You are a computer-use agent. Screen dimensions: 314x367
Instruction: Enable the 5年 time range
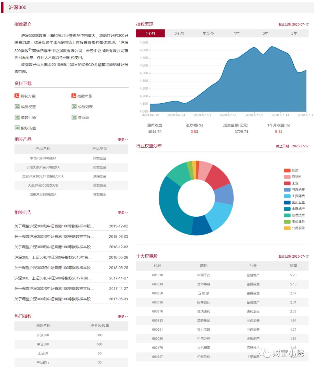pyautogui.click(x=294, y=33)
